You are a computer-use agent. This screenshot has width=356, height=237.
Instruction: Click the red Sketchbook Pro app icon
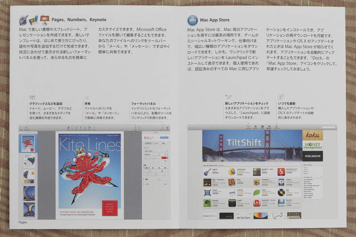(x=281, y=172)
